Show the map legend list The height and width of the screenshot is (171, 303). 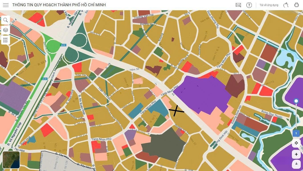pos(6,40)
